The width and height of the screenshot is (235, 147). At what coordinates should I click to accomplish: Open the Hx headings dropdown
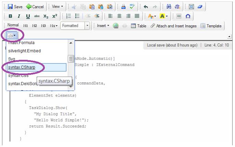(x=54, y=26)
